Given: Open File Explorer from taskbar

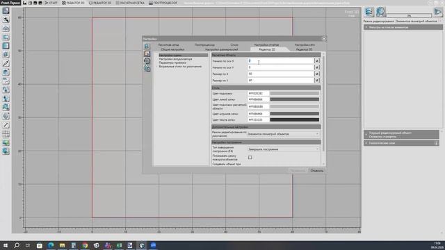Looking at the screenshot, I should [62, 245].
